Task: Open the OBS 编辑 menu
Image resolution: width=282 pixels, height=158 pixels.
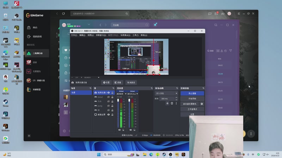Action: [82, 35]
